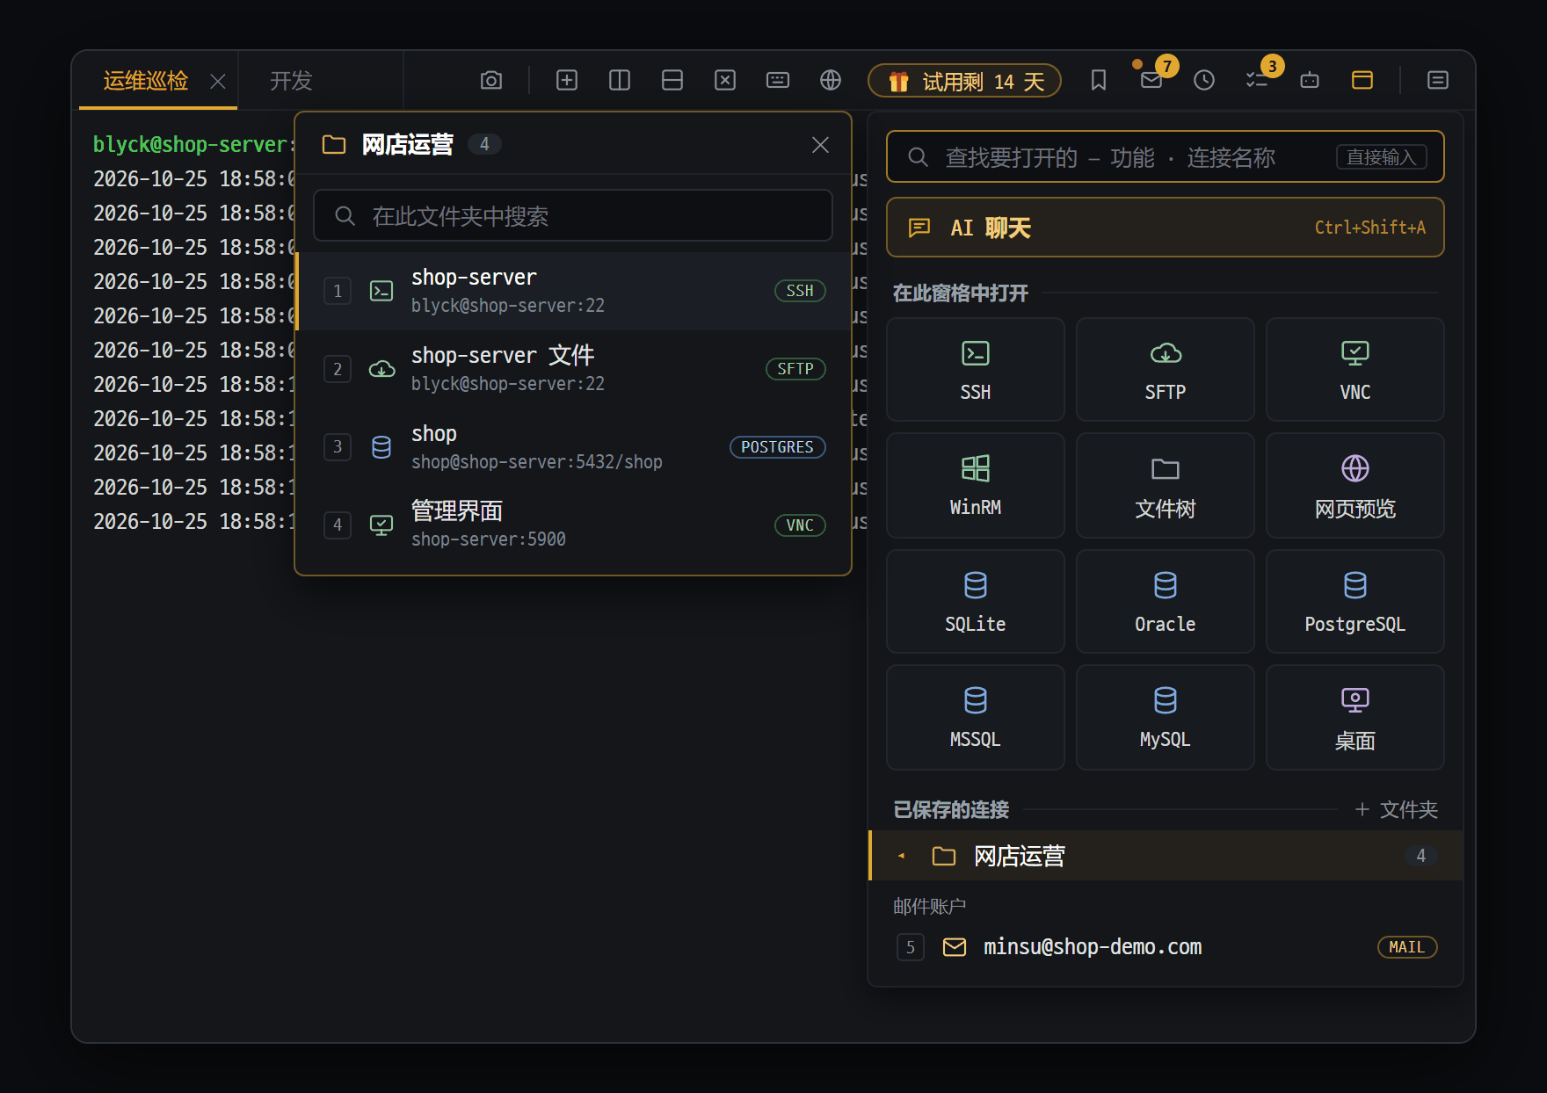Click the add new pane icon
This screenshot has height=1093, width=1547.
click(x=567, y=81)
